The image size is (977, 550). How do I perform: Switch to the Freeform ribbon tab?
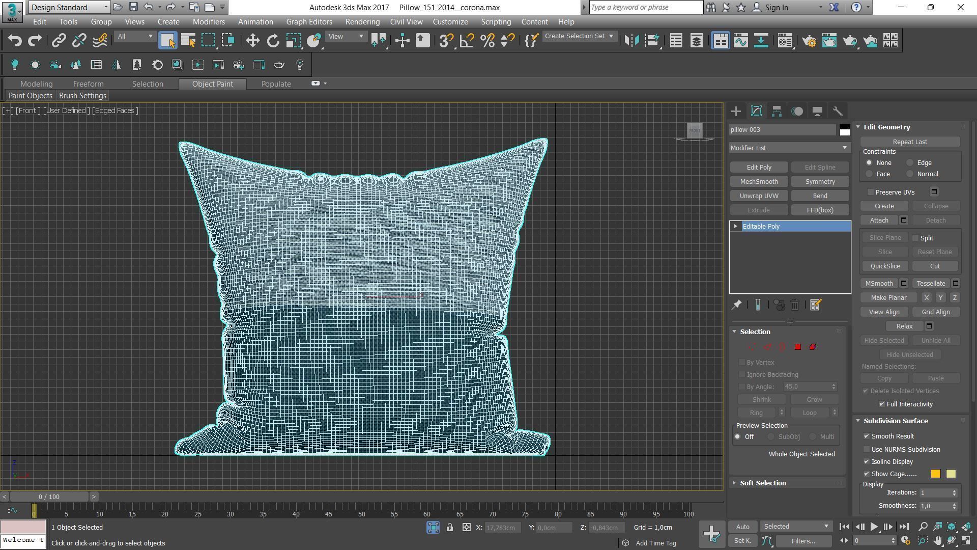(x=88, y=84)
